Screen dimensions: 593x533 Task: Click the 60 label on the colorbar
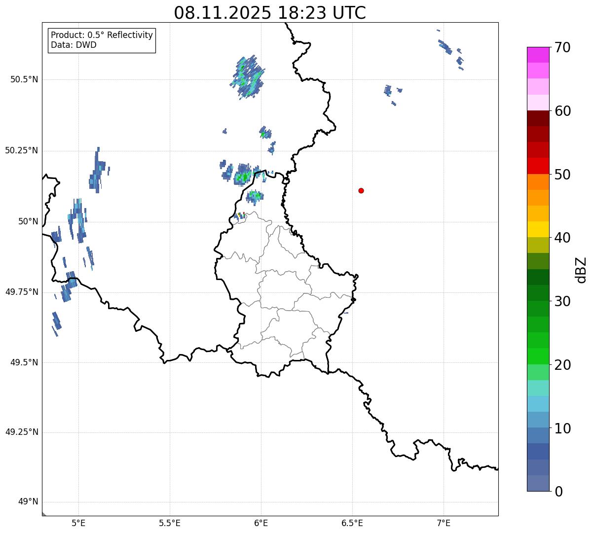click(562, 111)
